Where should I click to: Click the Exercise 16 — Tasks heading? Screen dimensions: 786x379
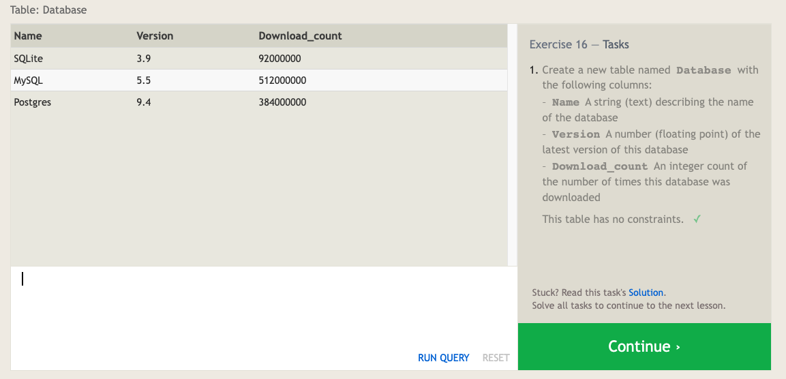click(579, 44)
